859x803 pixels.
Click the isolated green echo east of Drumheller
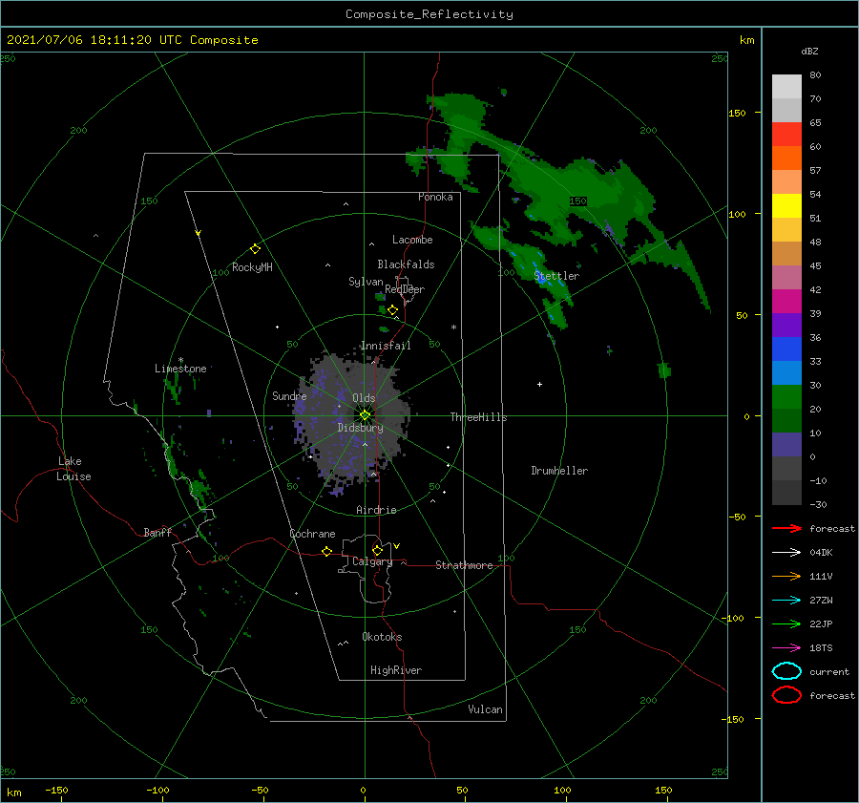point(664,370)
